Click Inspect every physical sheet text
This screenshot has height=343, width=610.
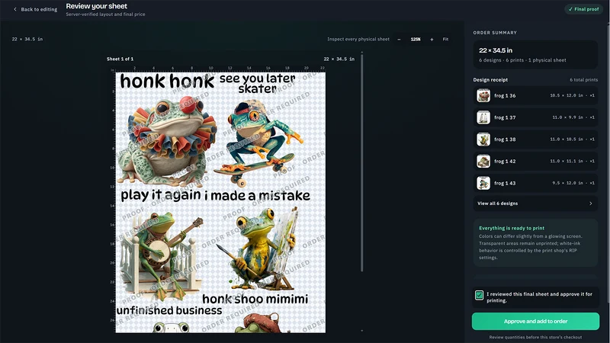358,40
